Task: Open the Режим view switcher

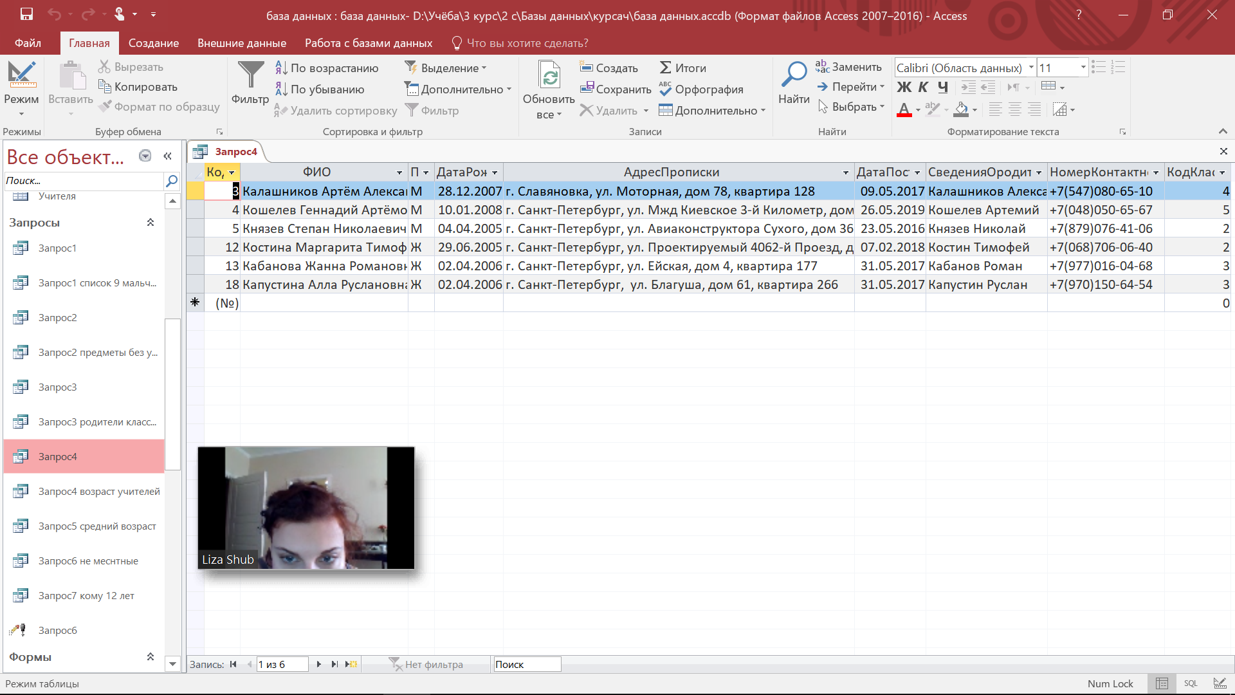Action: (21, 89)
